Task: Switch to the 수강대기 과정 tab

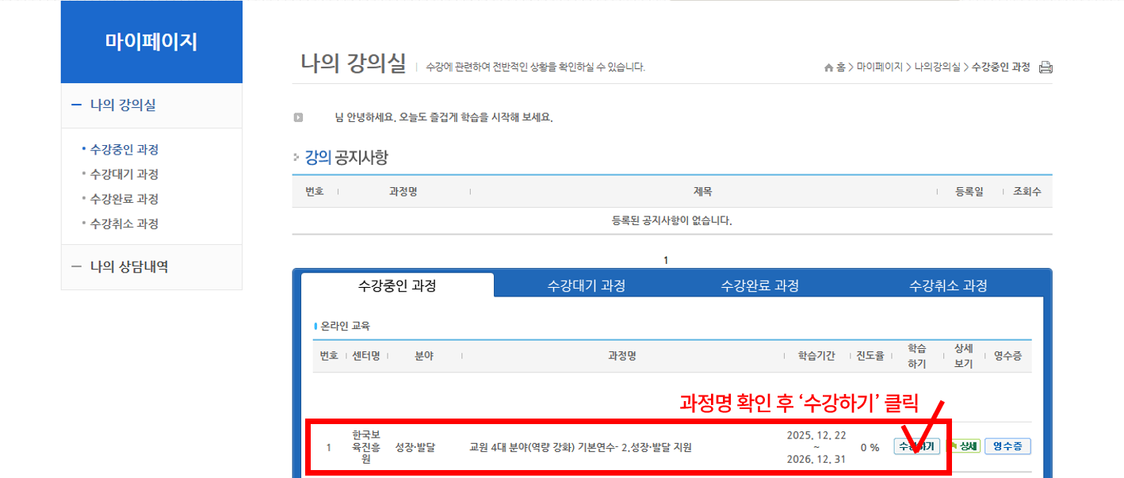Action: coord(586,285)
